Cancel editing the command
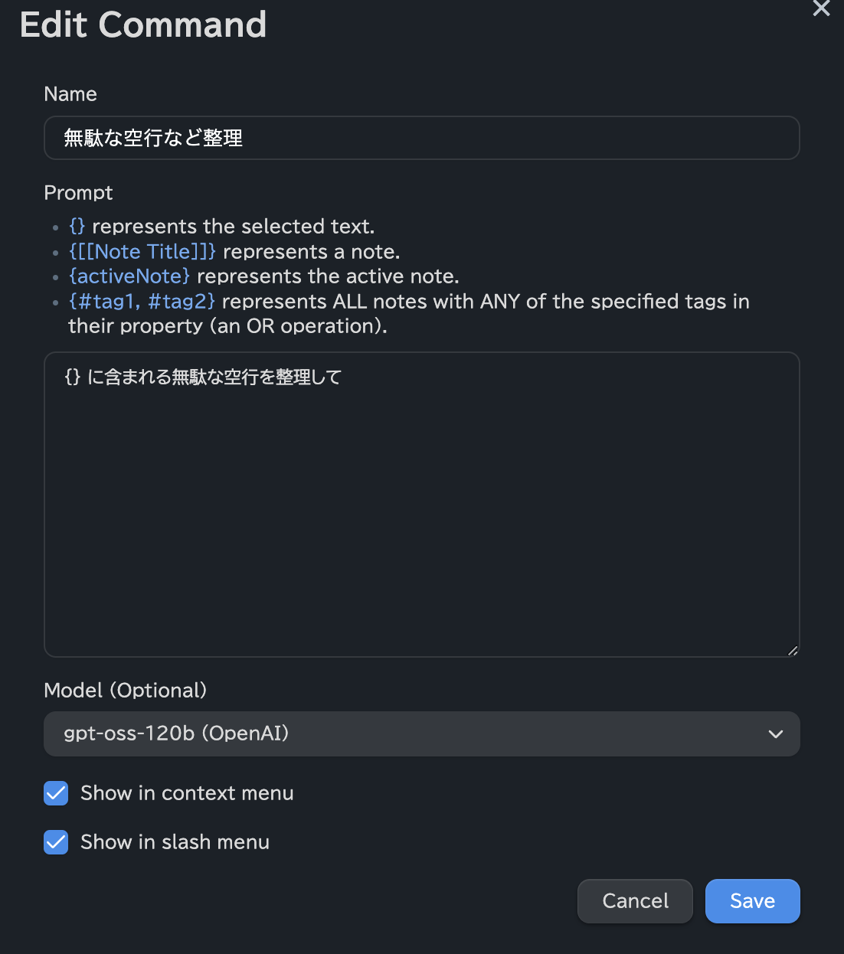The width and height of the screenshot is (844, 954). (635, 901)
